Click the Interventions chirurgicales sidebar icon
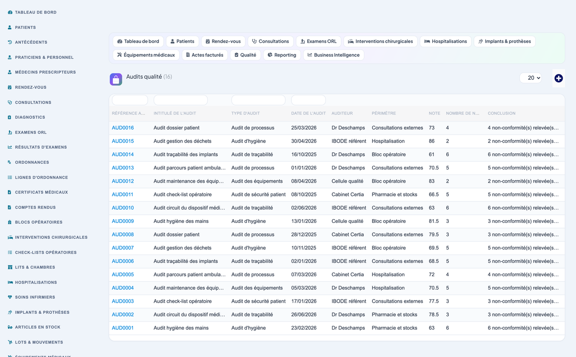 pos(10,237)
